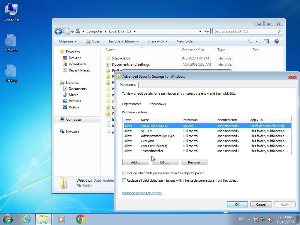Go back with Explorer's Back arrow

[x=58, y=31]
